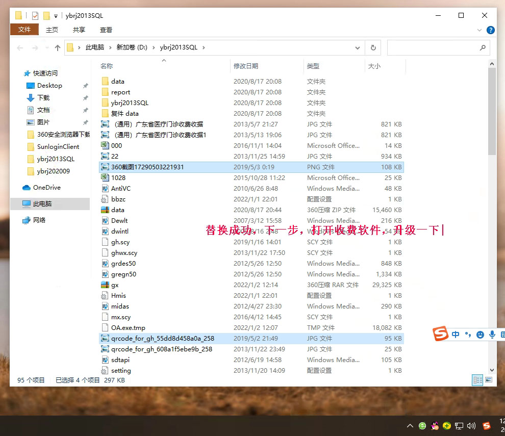Refresh the current folder view
Screen dimensions: 505x436
click(x=373, y=47)
